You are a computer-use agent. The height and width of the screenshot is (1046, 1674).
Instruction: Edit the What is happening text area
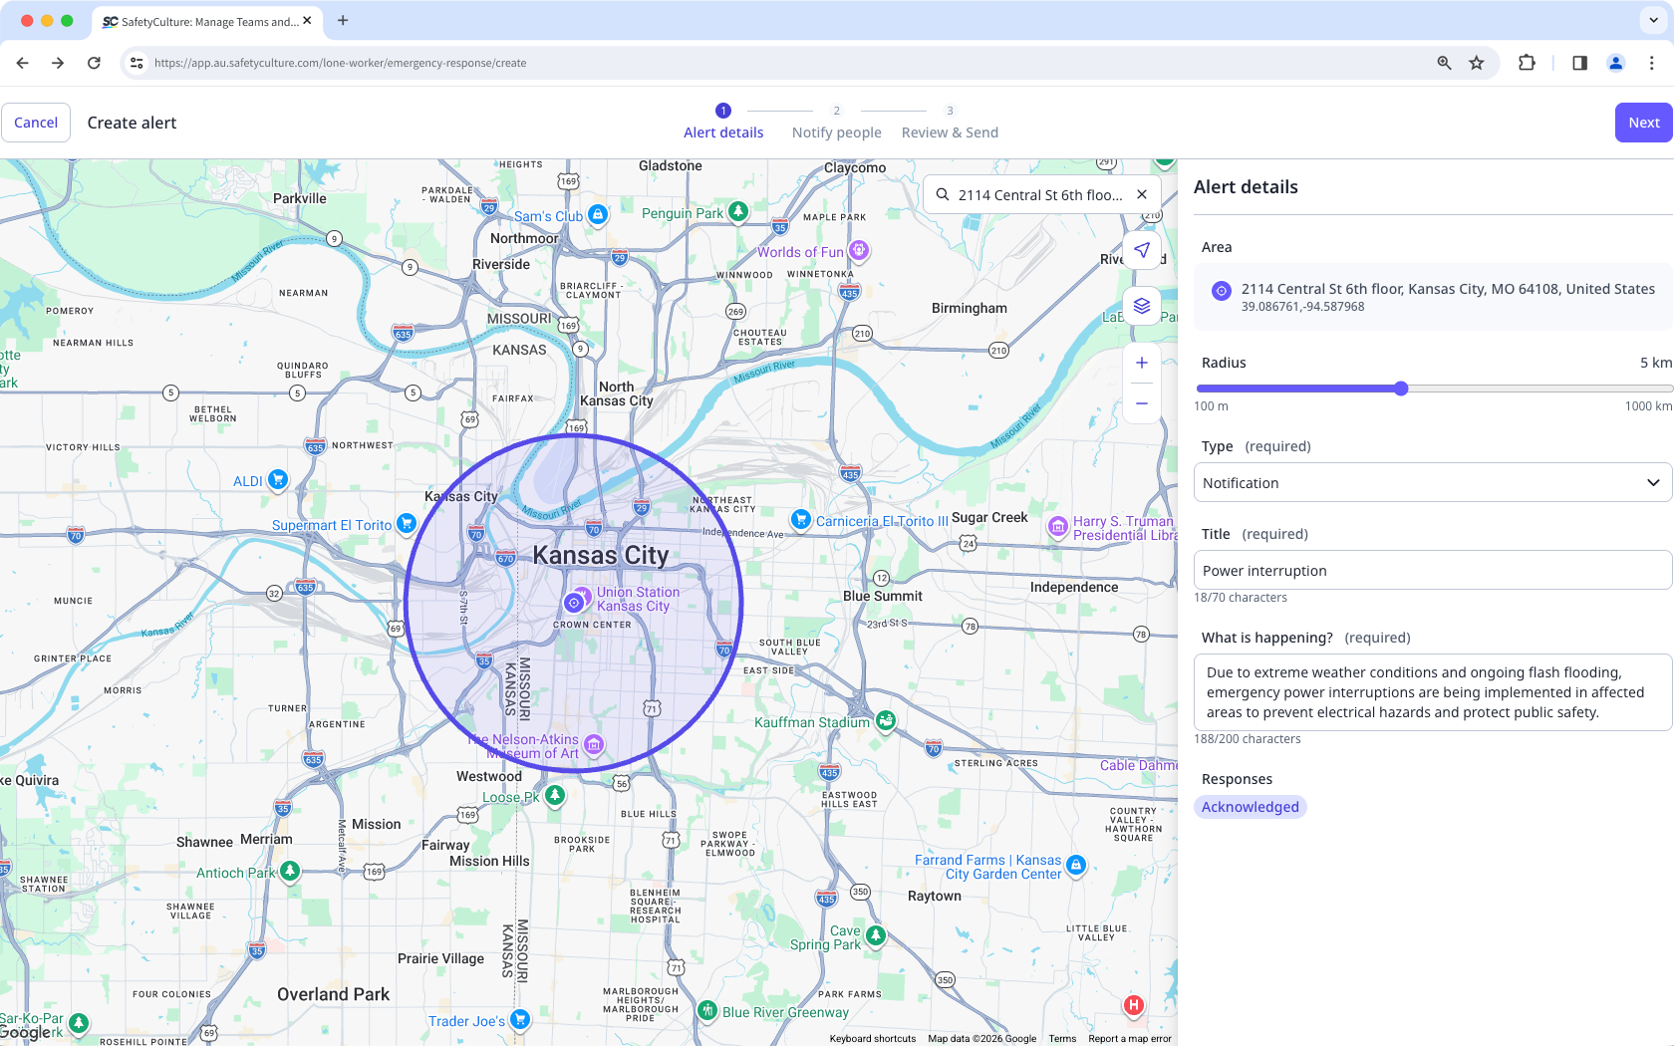click(1433, 692)
